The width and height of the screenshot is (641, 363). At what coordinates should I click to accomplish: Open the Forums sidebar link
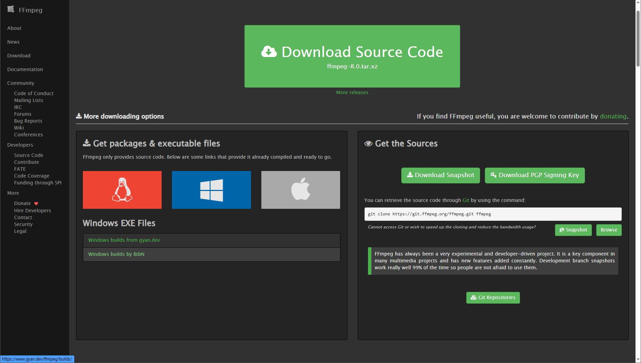coord(23,114)
